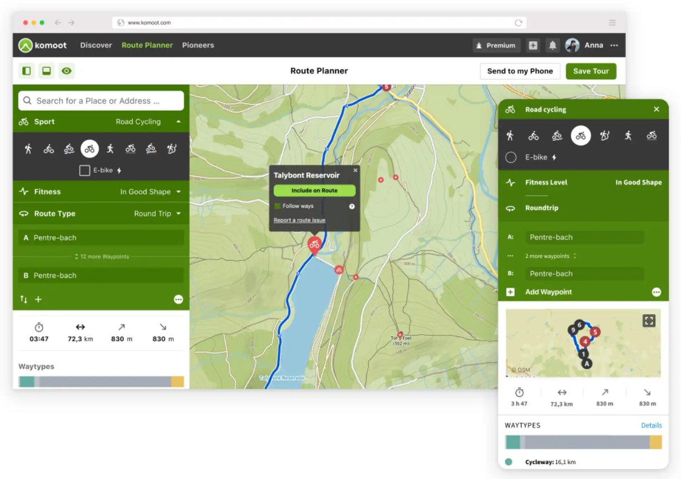
Task: Click the notification bell icon
Action: click(x=552, y=46)
